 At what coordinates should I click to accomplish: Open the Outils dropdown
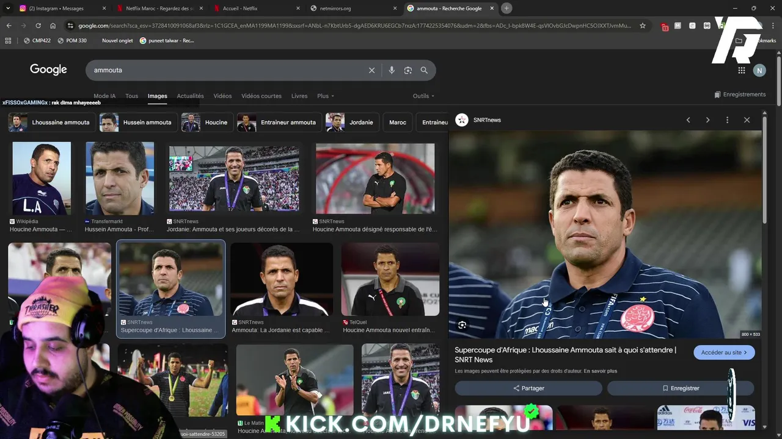pos(423,96)
